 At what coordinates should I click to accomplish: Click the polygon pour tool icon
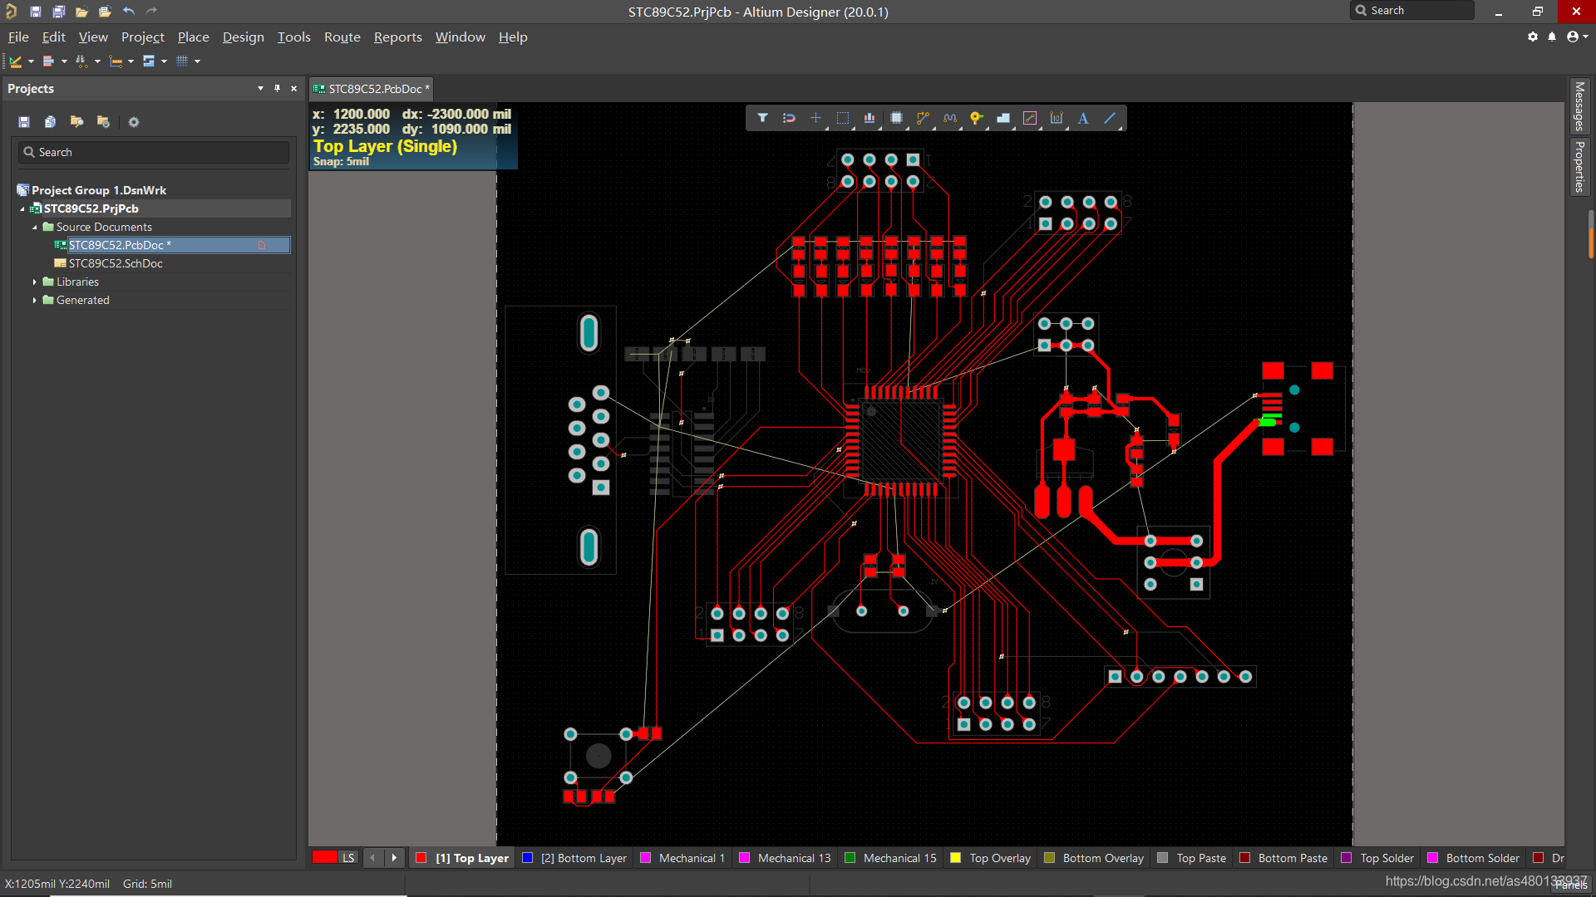click(1003, 118)
